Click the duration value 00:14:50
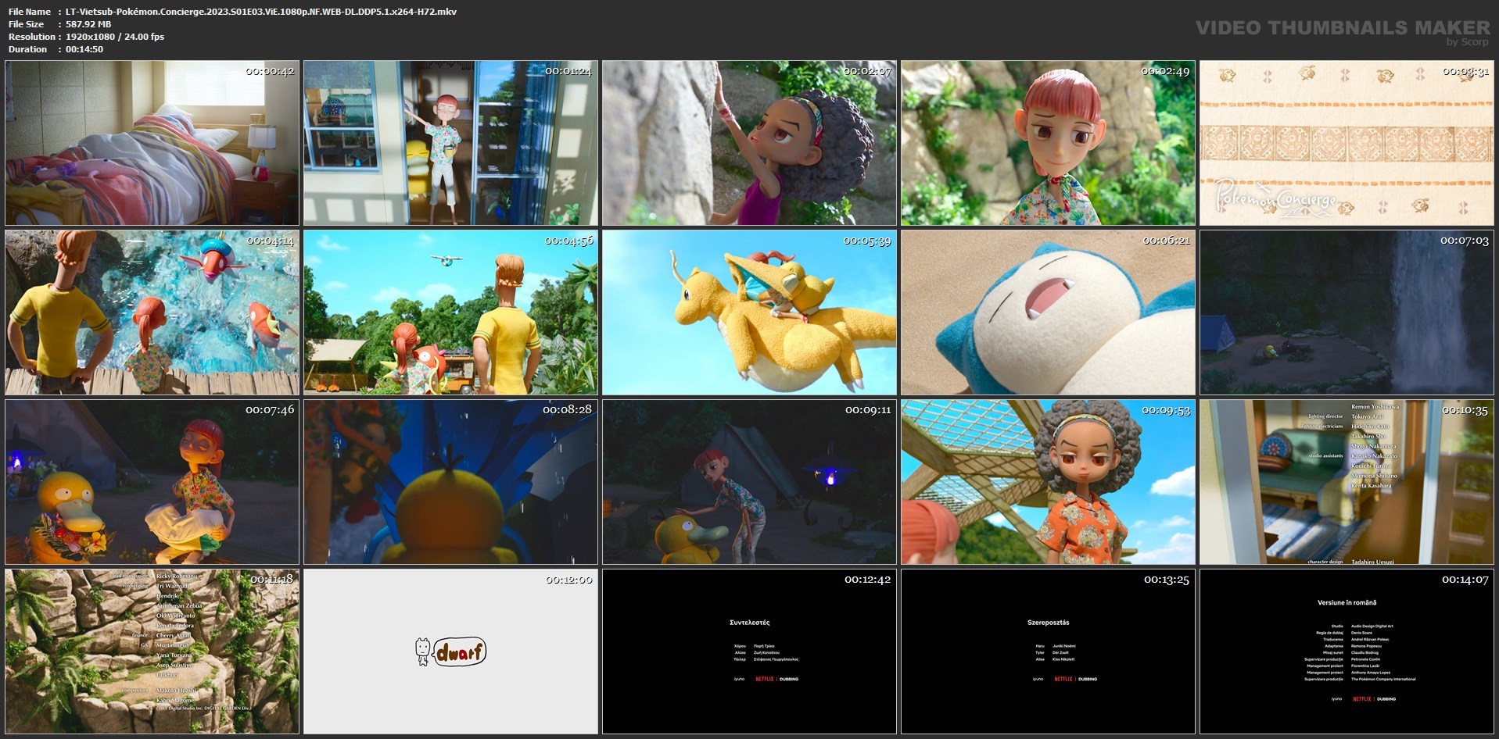 pyautogui.click(x=84, y=49)
